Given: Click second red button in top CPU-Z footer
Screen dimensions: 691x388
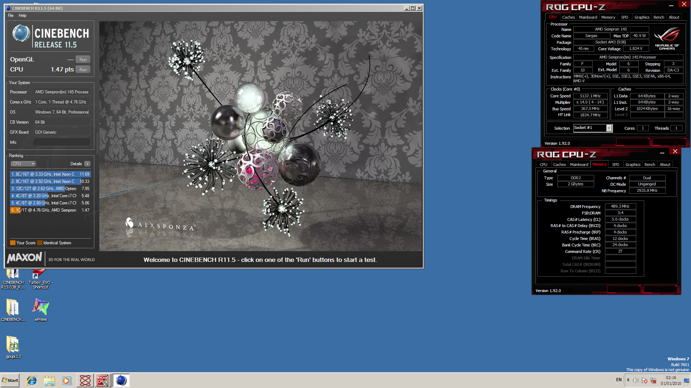Looking at the screenshot, I should click(669, 142).
